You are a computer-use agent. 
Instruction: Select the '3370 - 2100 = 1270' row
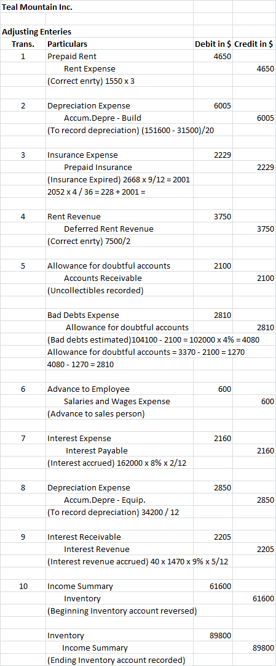tap(146, 352)
